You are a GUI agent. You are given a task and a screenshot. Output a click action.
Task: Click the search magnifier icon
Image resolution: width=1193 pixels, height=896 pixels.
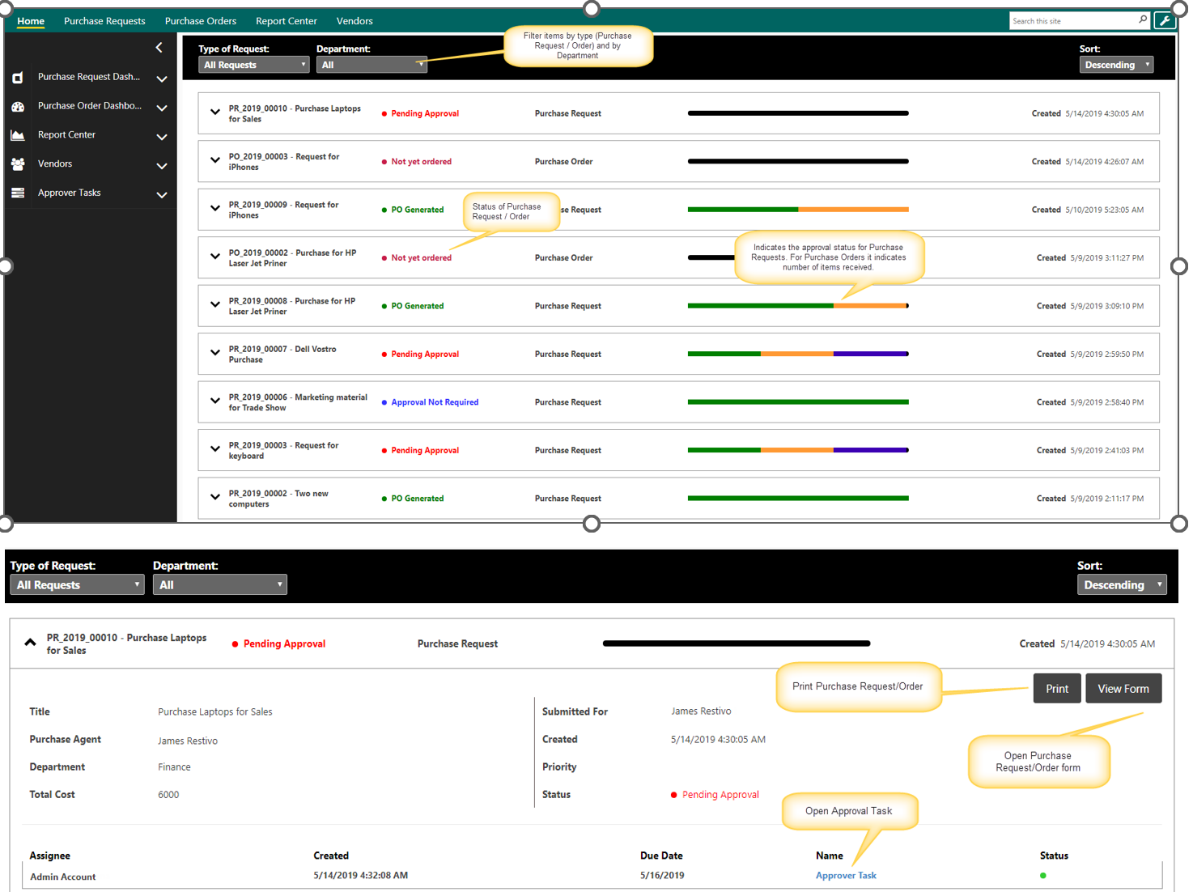[1143, 20]
